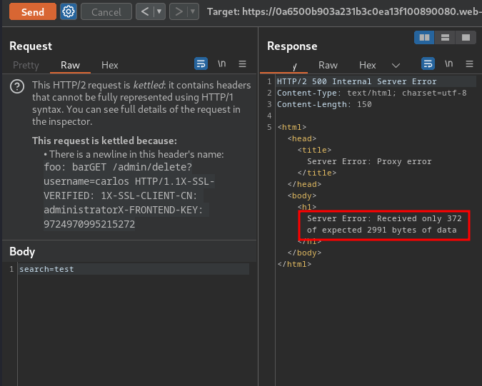Screen dimensions: 482x386
Task: Select combined single-pane layout icon
Action: 466,38
